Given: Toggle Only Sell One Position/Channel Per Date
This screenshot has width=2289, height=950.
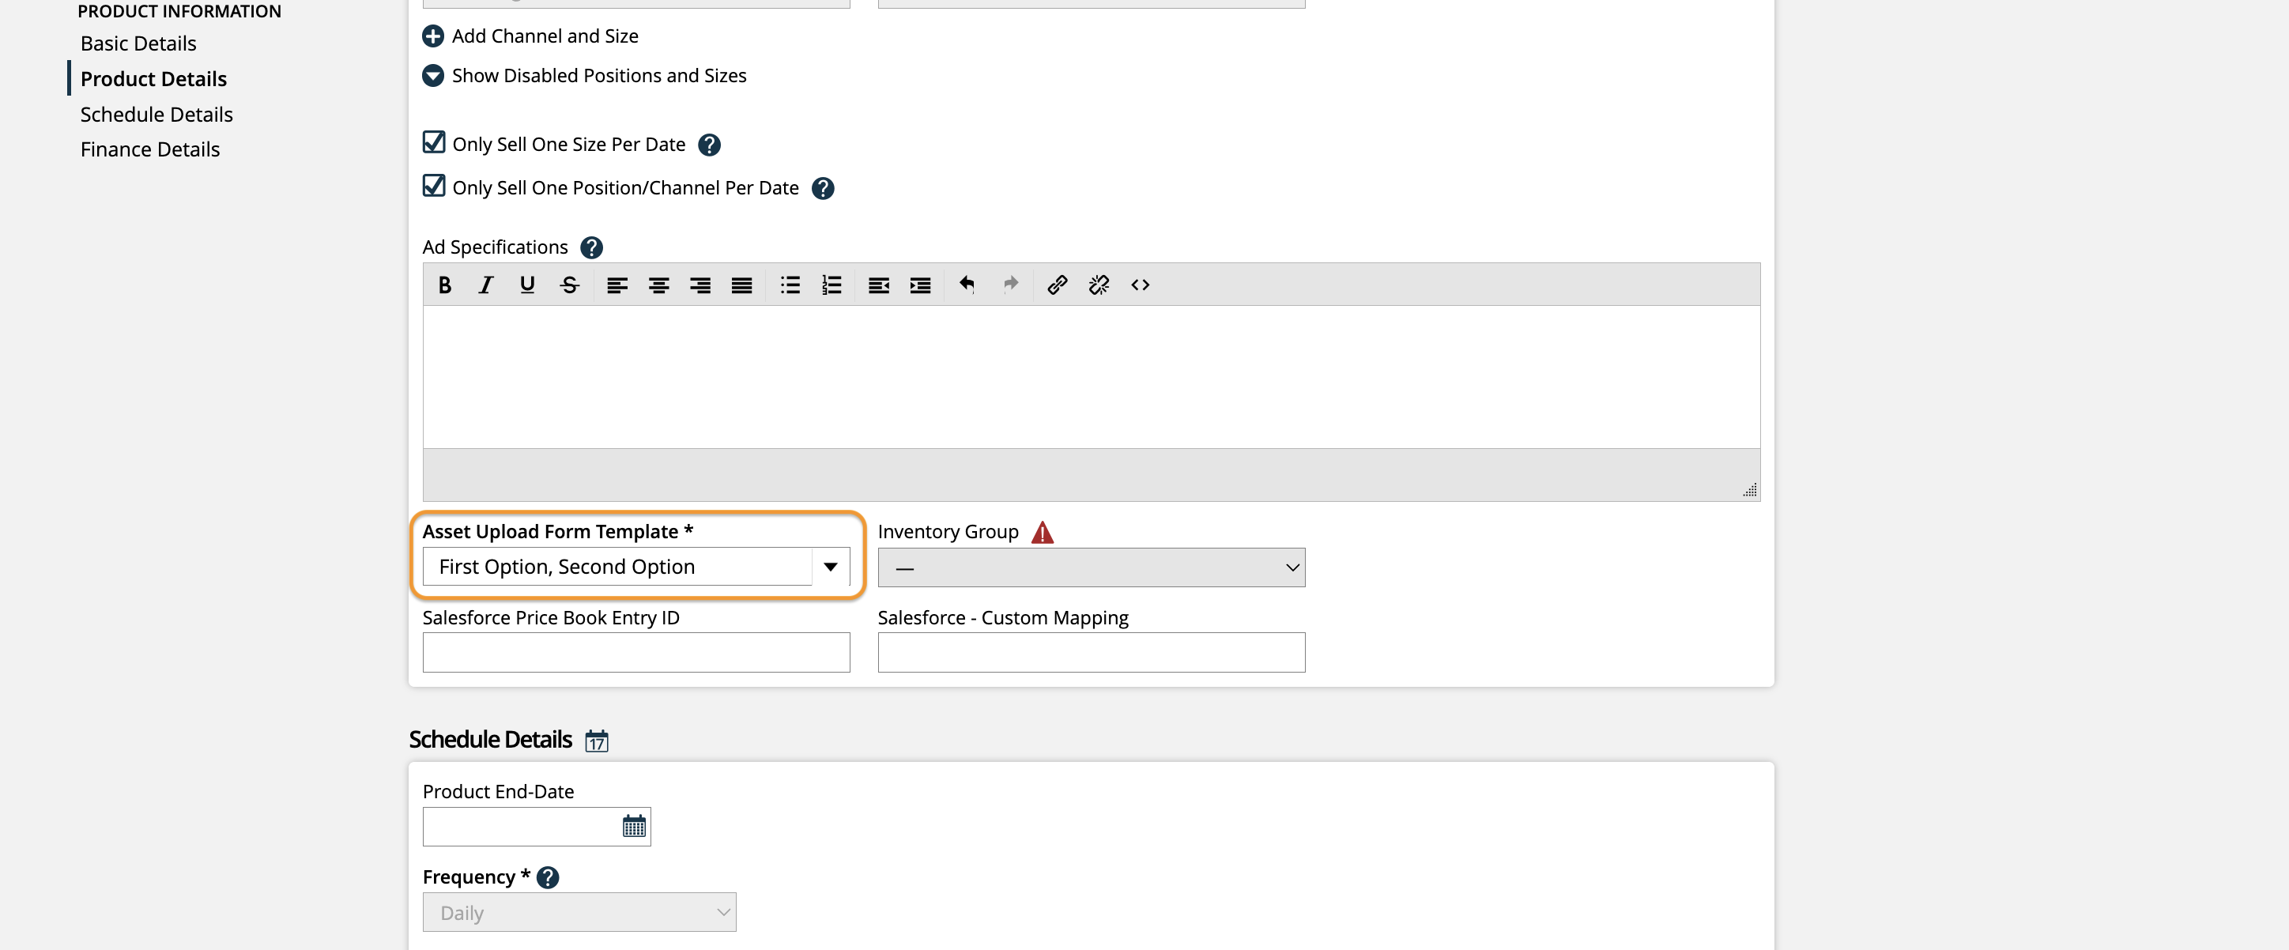Looking at the screenshot, I should pyautogui.click(x=434, y=186).
